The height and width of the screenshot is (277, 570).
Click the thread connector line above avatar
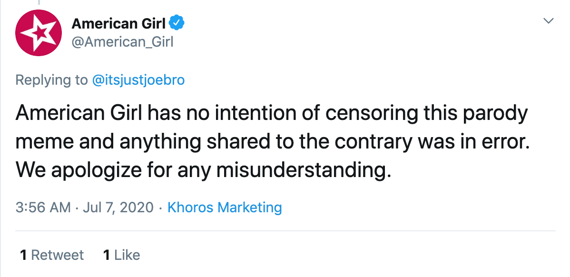[39, 2]
